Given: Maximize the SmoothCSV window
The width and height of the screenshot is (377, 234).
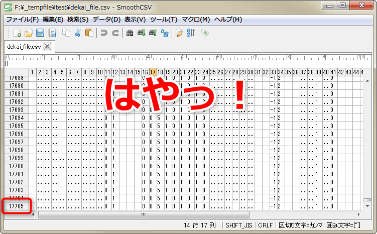Looking at the screenshot, I should [x=343, y=5].
